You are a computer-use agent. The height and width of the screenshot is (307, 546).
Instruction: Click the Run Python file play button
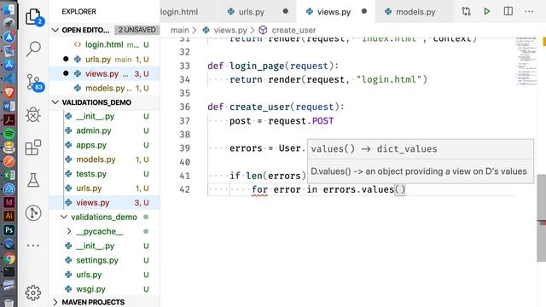(487, 11)
